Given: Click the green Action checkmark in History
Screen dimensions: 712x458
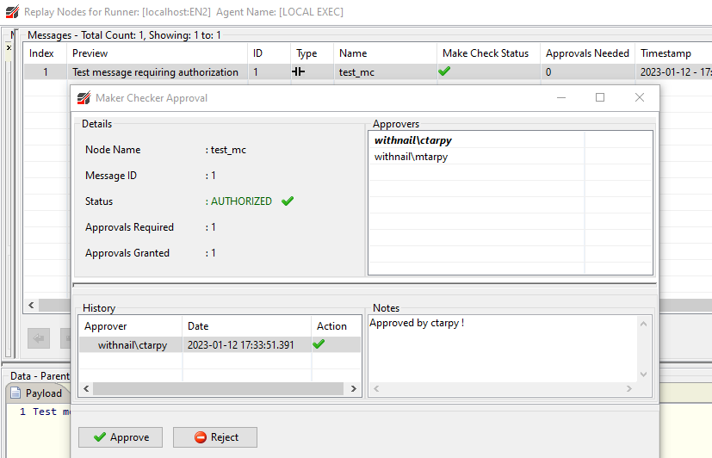Looking at the screenshot, I should coord(319,344).
